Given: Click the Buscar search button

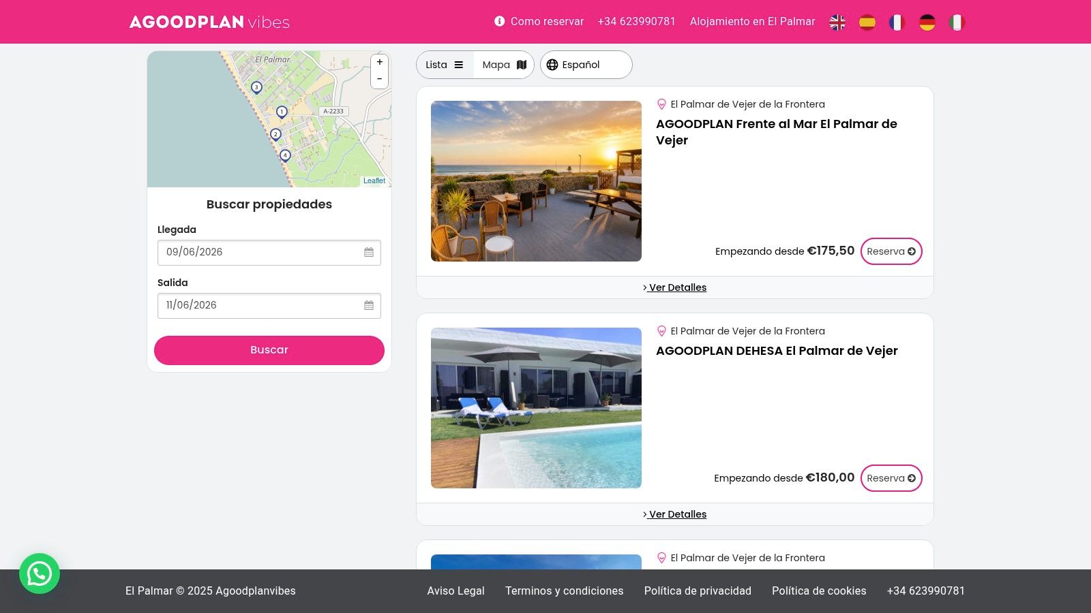Looking at the screenshot, I should pos(269,350).
